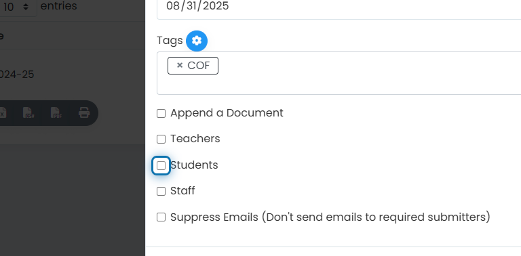Export the table as CSV
521x256 pixels.
pos(28,112)
